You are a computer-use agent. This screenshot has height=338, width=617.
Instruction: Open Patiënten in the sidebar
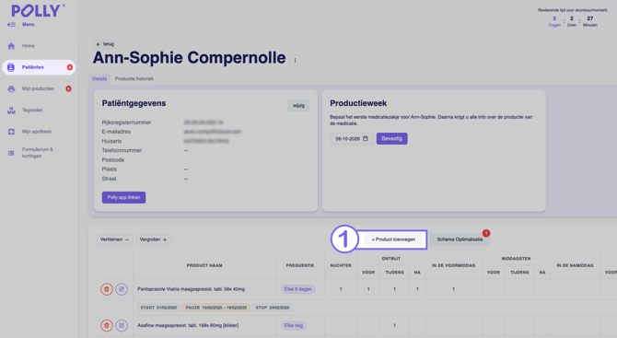click(39, 67)
